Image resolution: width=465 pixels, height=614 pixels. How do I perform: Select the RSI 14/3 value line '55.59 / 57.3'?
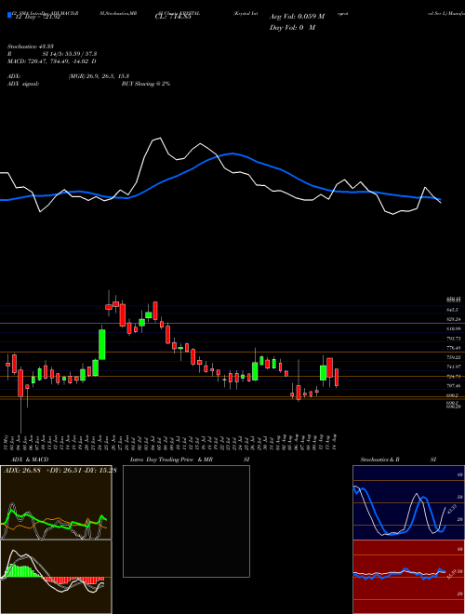click(79, 54)
